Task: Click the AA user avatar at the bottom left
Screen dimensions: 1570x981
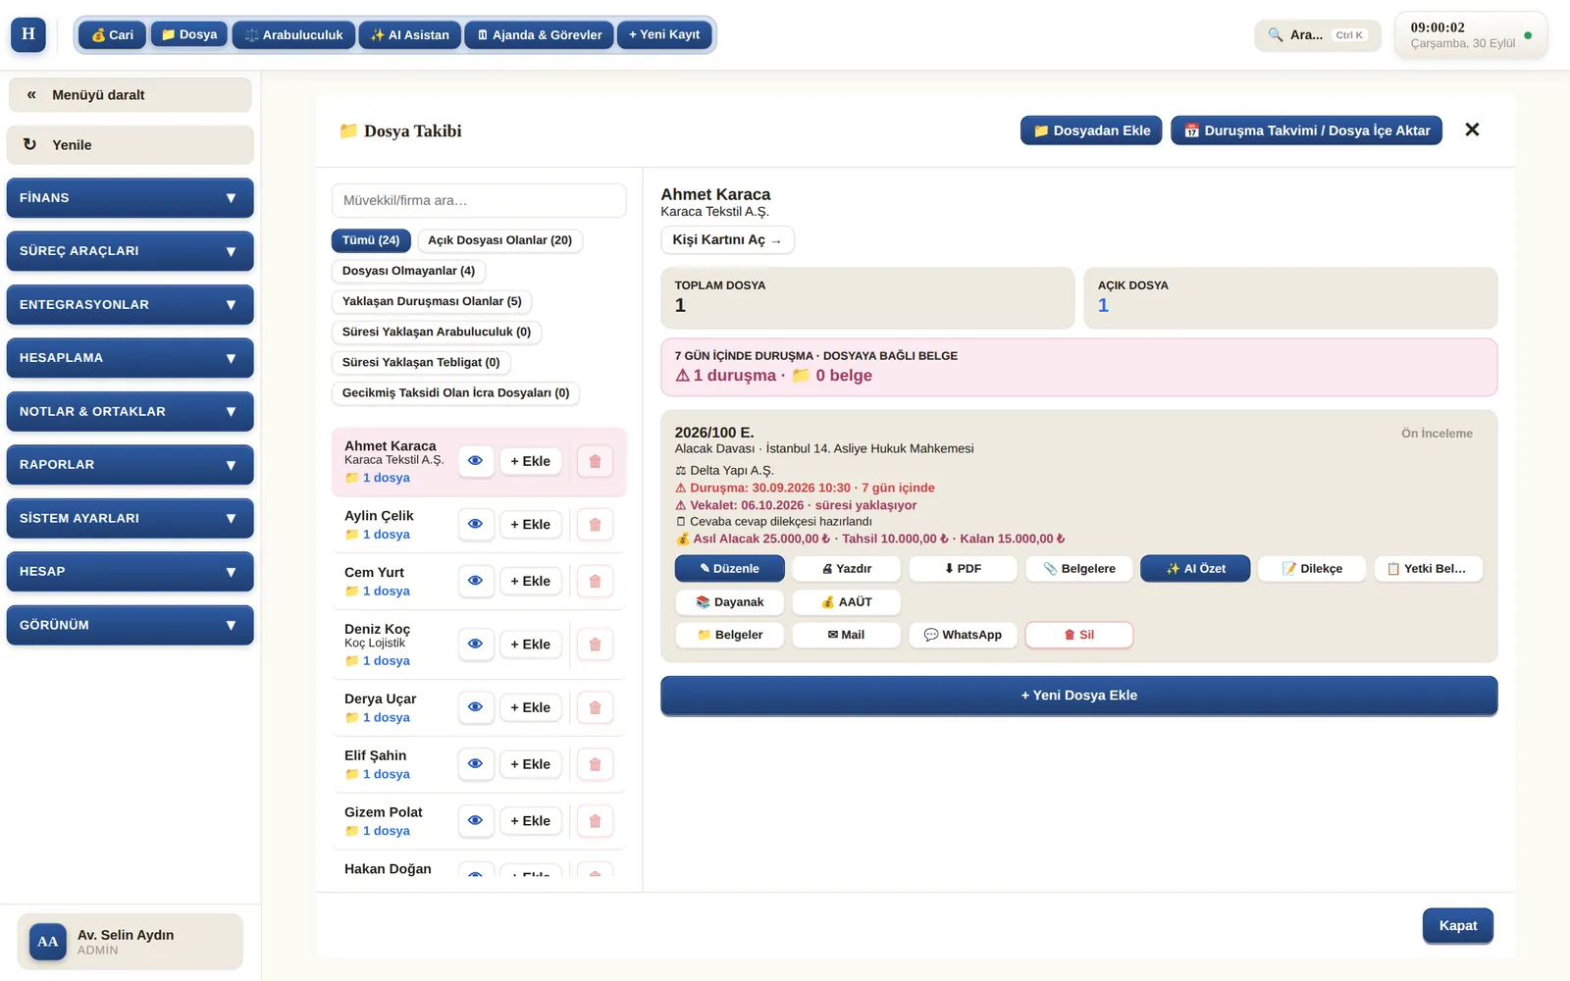Action: [48, 942]
